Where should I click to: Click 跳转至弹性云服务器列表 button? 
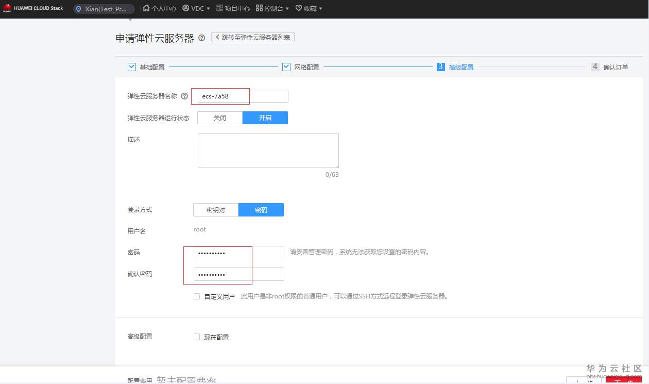pyautogui.click(x=252, y=37)
